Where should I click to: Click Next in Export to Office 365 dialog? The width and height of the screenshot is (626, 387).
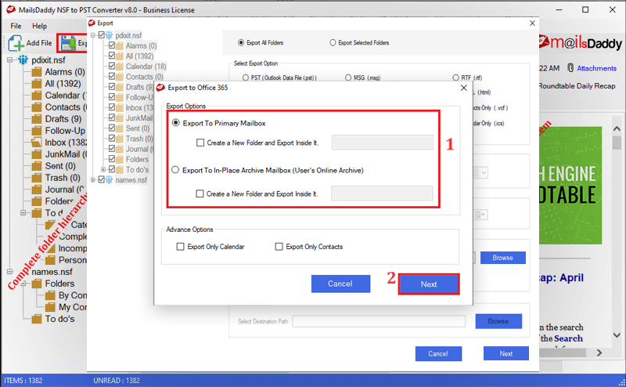pyautogui.click(x=428, y=284)
